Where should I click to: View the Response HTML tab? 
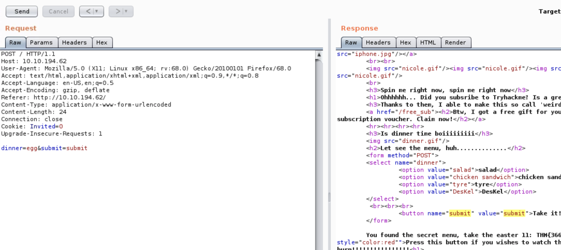(x=428, y=42)
